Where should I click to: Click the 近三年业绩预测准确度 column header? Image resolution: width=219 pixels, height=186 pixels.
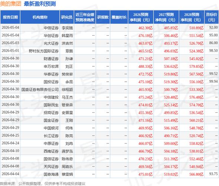[85, 17]
